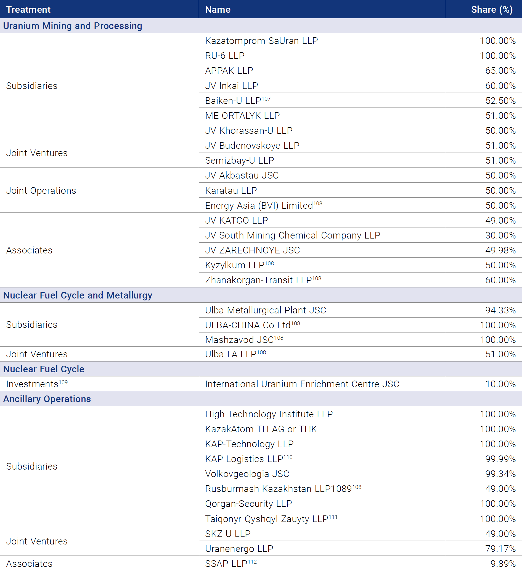
Task: Select Volkovgeologia JSC name
Action: [247, 474]
